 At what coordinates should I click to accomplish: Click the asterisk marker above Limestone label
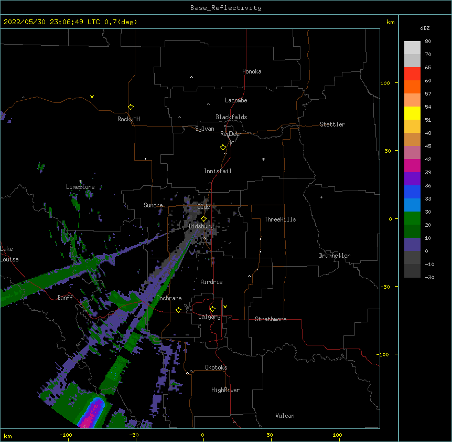coord(81,182)
